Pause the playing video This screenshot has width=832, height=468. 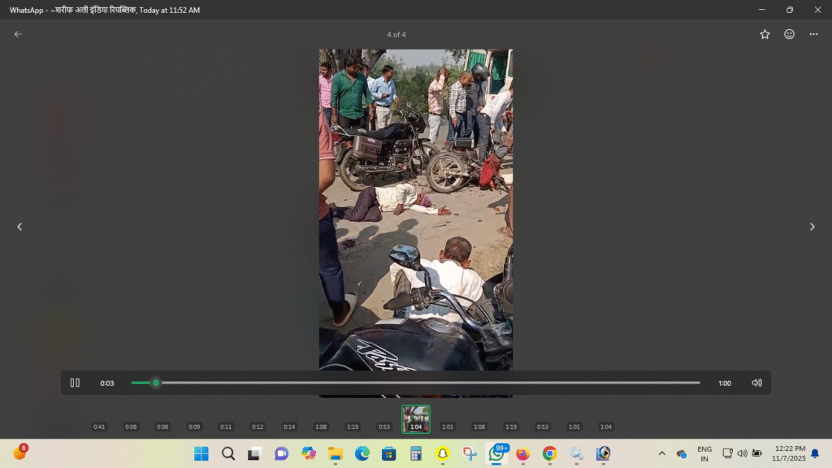[75, 383]
